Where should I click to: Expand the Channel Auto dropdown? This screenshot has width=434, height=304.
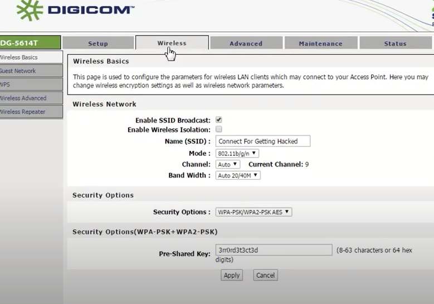[227, 164]
